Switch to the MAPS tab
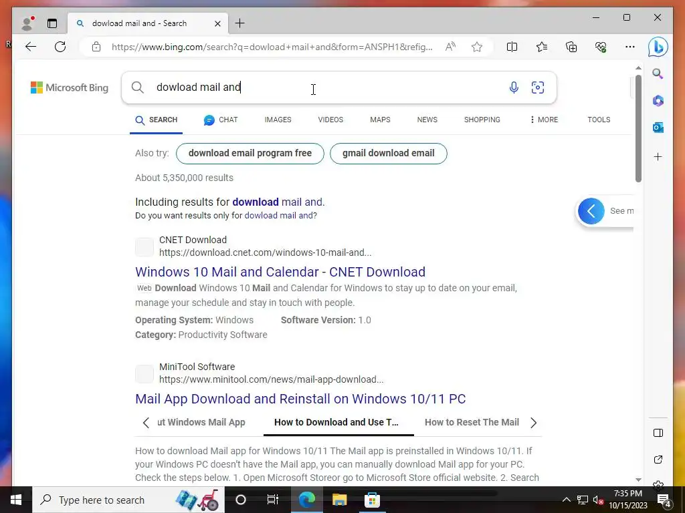 pyautogui.click(x=380, y=120)
